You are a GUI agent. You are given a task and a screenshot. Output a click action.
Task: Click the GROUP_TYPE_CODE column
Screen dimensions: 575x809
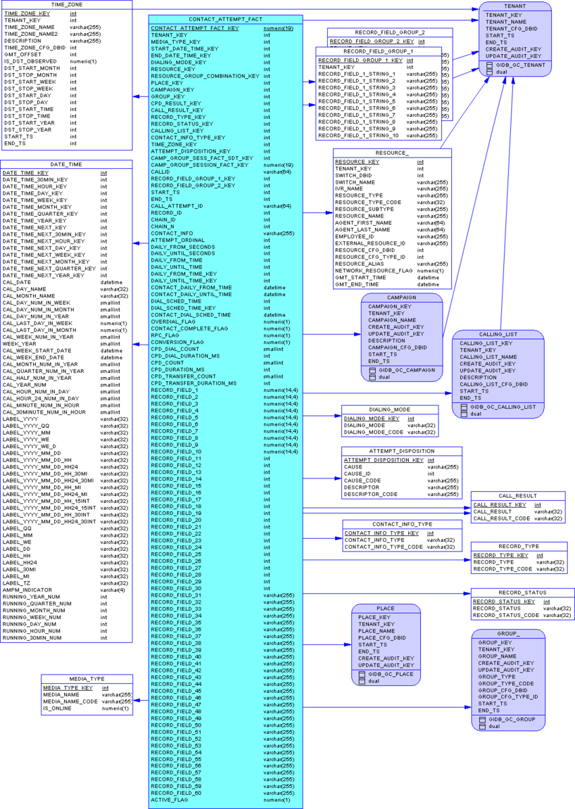pos(506,683)
